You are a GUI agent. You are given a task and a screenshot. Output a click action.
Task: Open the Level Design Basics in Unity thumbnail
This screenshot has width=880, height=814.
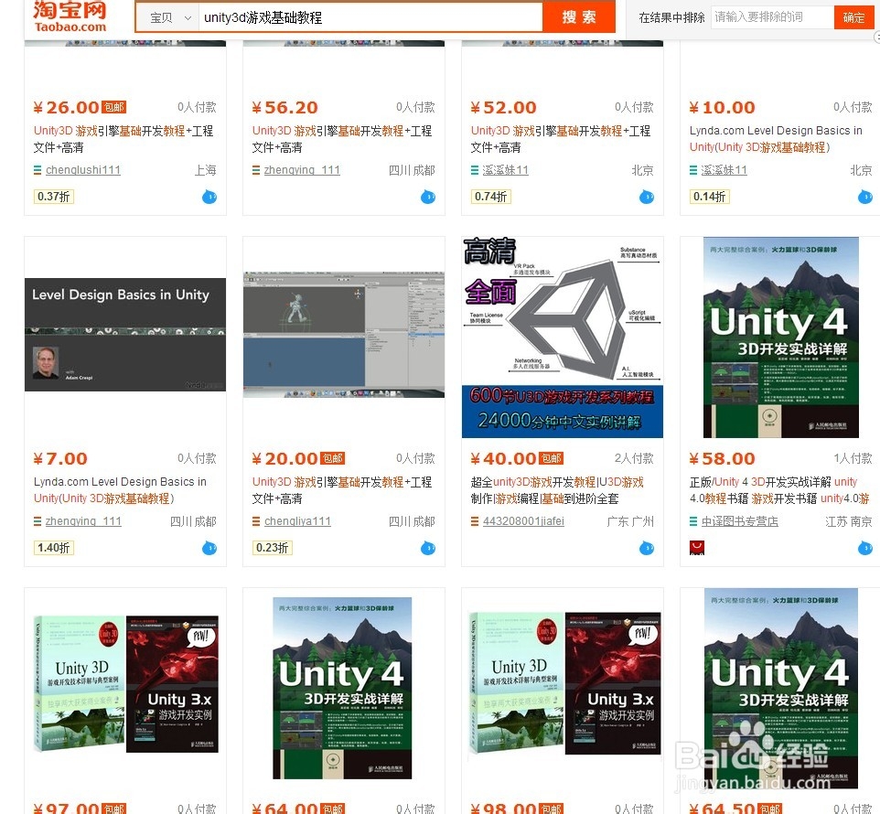[x=124, y=334]
